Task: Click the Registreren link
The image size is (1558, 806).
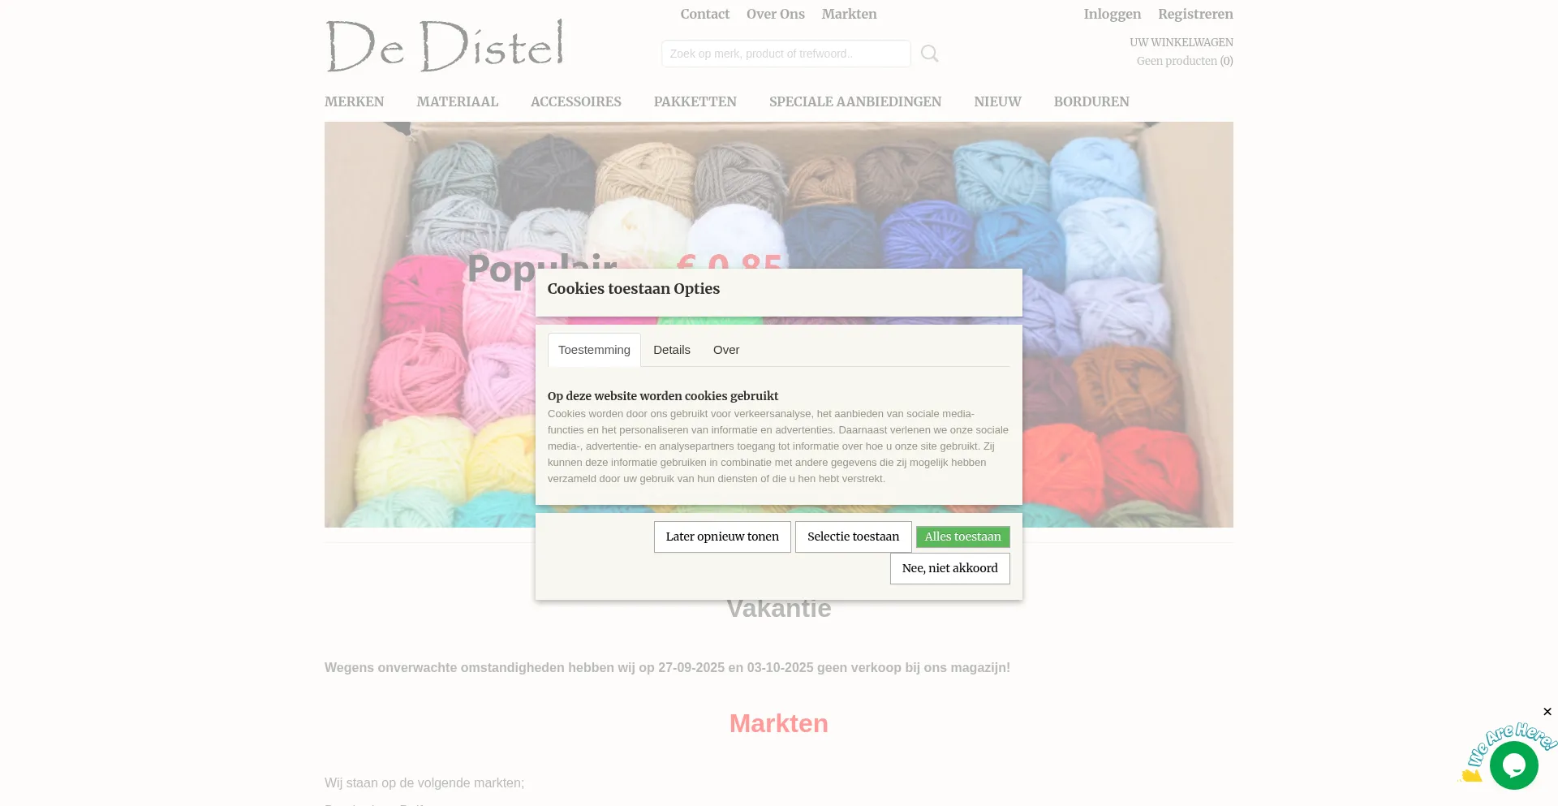Action: coord(1195,14)
